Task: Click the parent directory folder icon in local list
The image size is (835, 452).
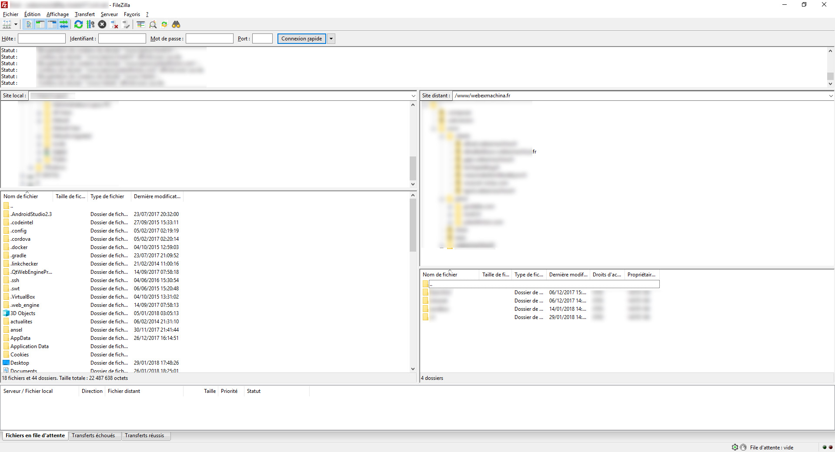Action: (x=6, y=206)
